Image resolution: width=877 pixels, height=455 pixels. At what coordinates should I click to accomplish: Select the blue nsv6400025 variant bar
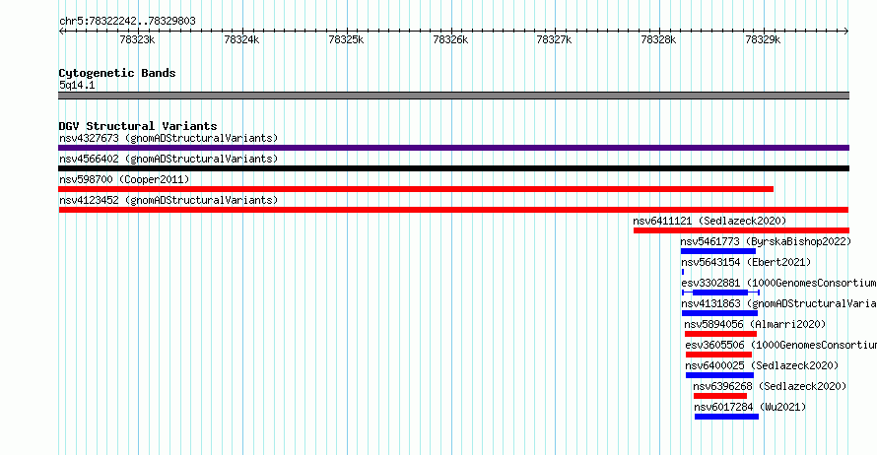[x=719, y=375]
